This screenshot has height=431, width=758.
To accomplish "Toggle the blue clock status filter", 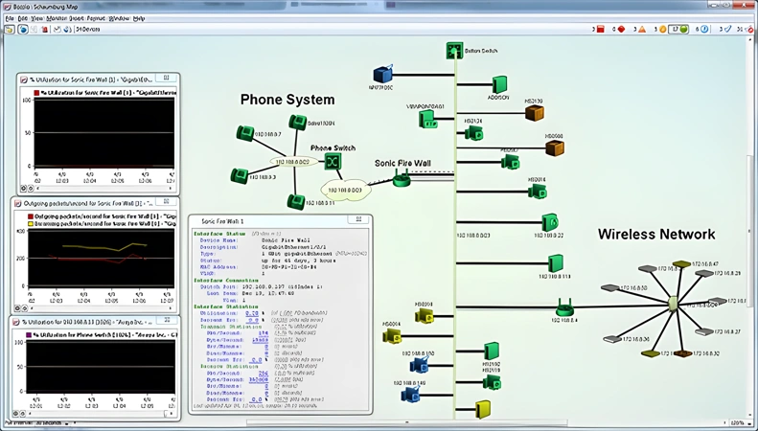I will pyautogui.click(x=704, y=30).
